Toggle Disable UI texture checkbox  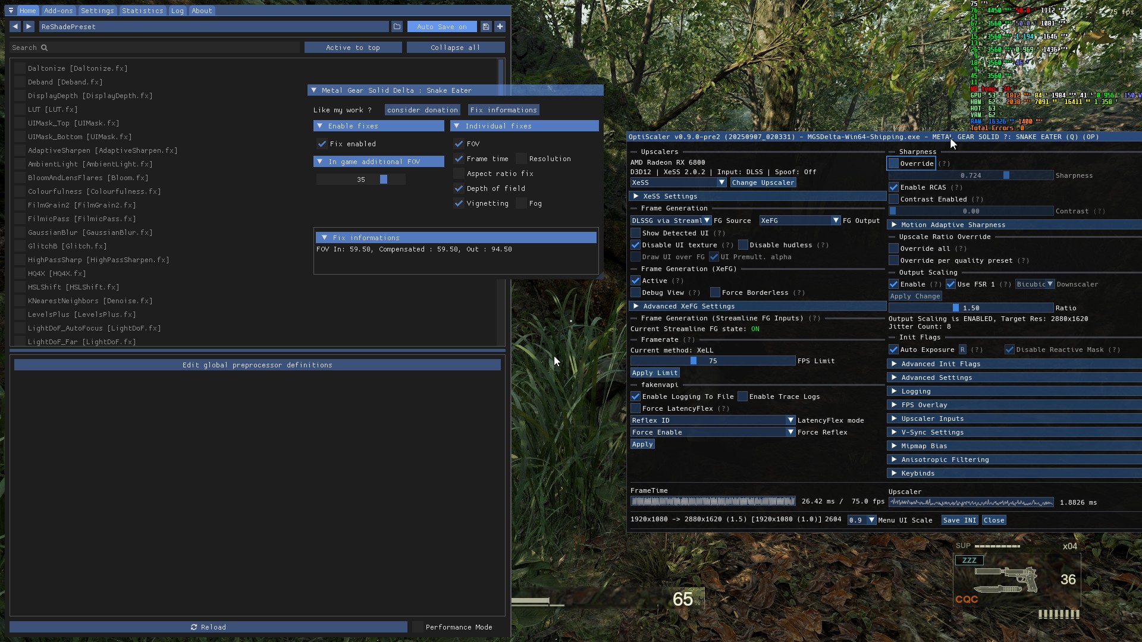click(x=635, y=245)
